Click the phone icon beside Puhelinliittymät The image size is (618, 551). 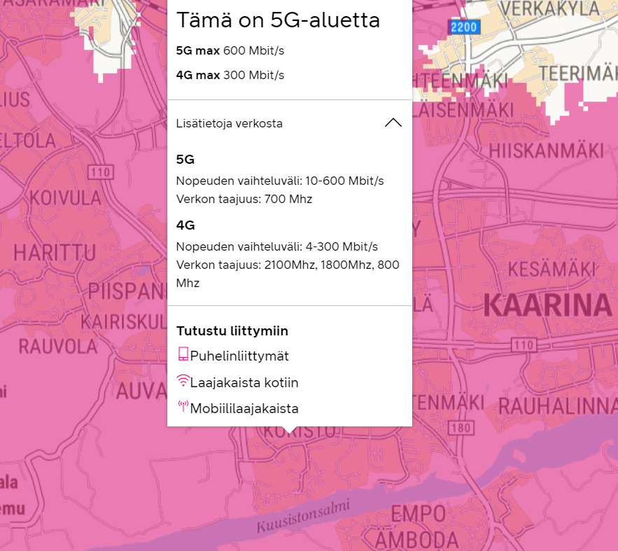point(183,354)
